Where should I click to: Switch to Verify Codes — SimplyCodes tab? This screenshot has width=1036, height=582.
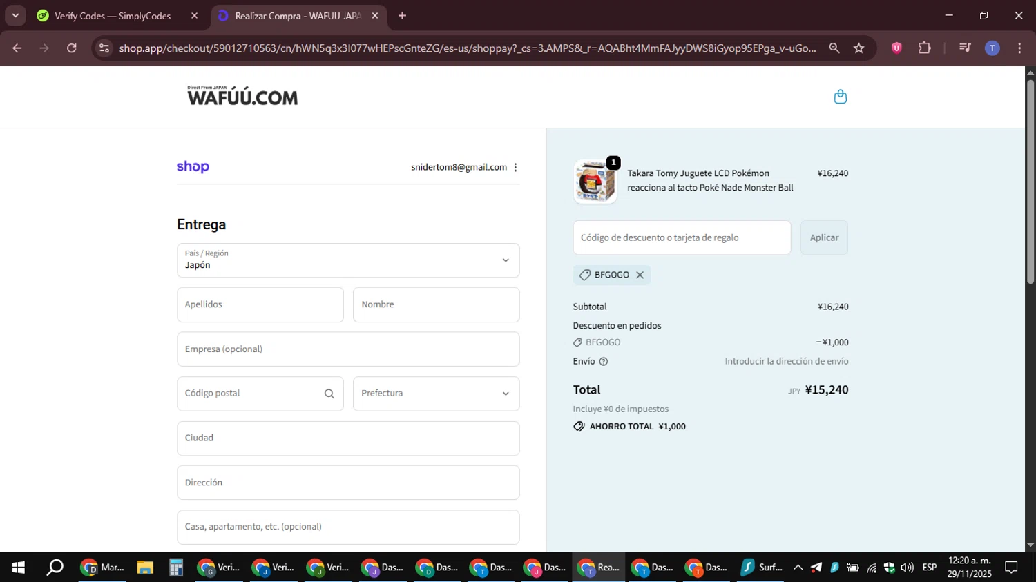pos(113,15)
